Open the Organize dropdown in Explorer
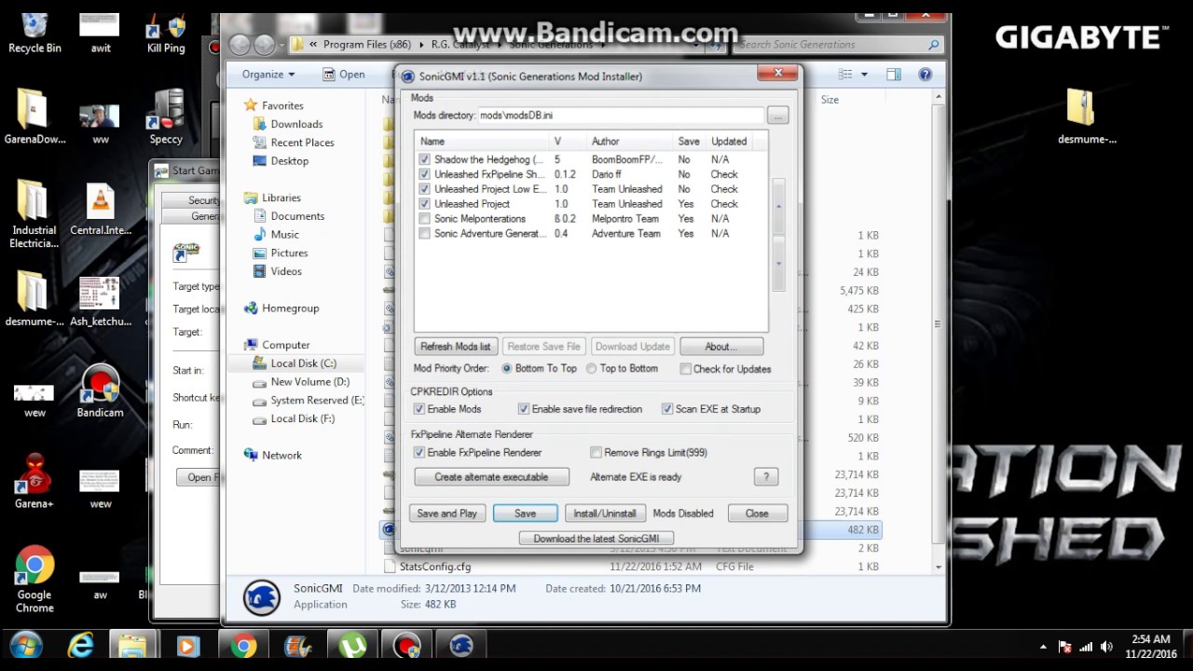This screenshot has height=671, width=1193. tap(268, 75)
